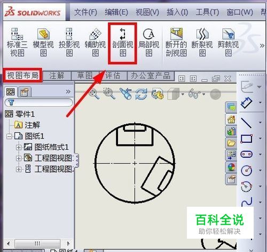Click Zoom to Fit magnifier icon
Screen dimensions: 267x252
click(x=94, y=94)
